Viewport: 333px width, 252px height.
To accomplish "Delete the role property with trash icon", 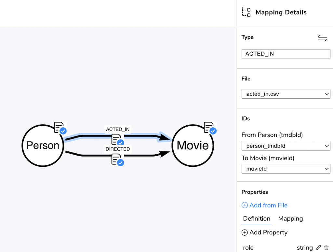I will (x=326, y=247).
